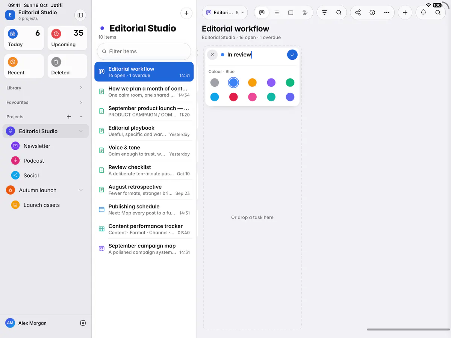451x338 pixels.
Task: Pick the sky blue colour swatch
Action: 215,97
